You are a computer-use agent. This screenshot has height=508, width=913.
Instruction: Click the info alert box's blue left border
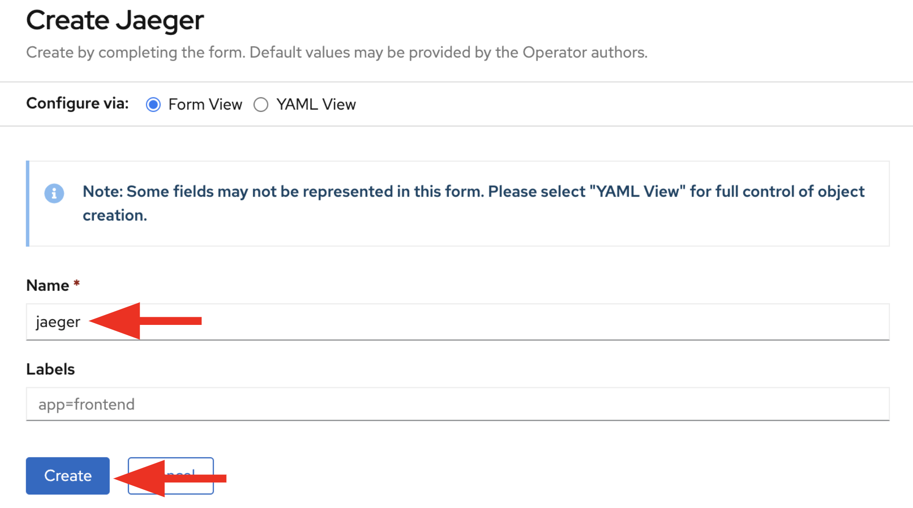pyautogui.click(x=28, y=203)
